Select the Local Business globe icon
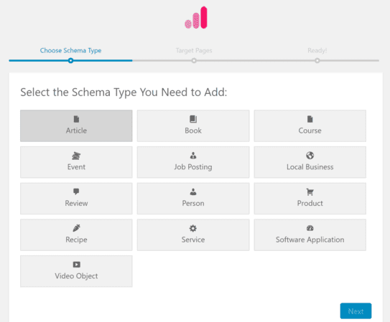The image size is (390, 322). click(x=310, y=156)
